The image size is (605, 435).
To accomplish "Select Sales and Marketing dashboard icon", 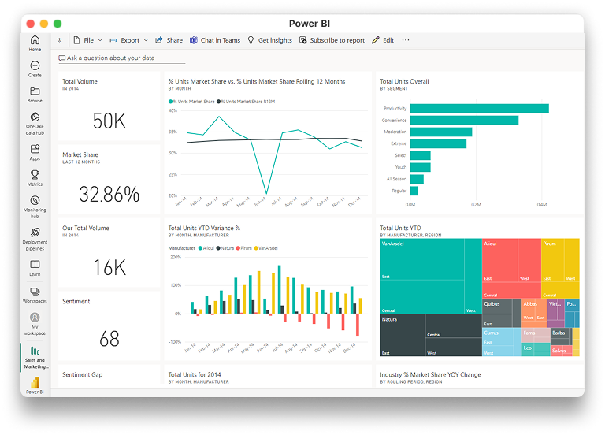I will tap(35, 351).
